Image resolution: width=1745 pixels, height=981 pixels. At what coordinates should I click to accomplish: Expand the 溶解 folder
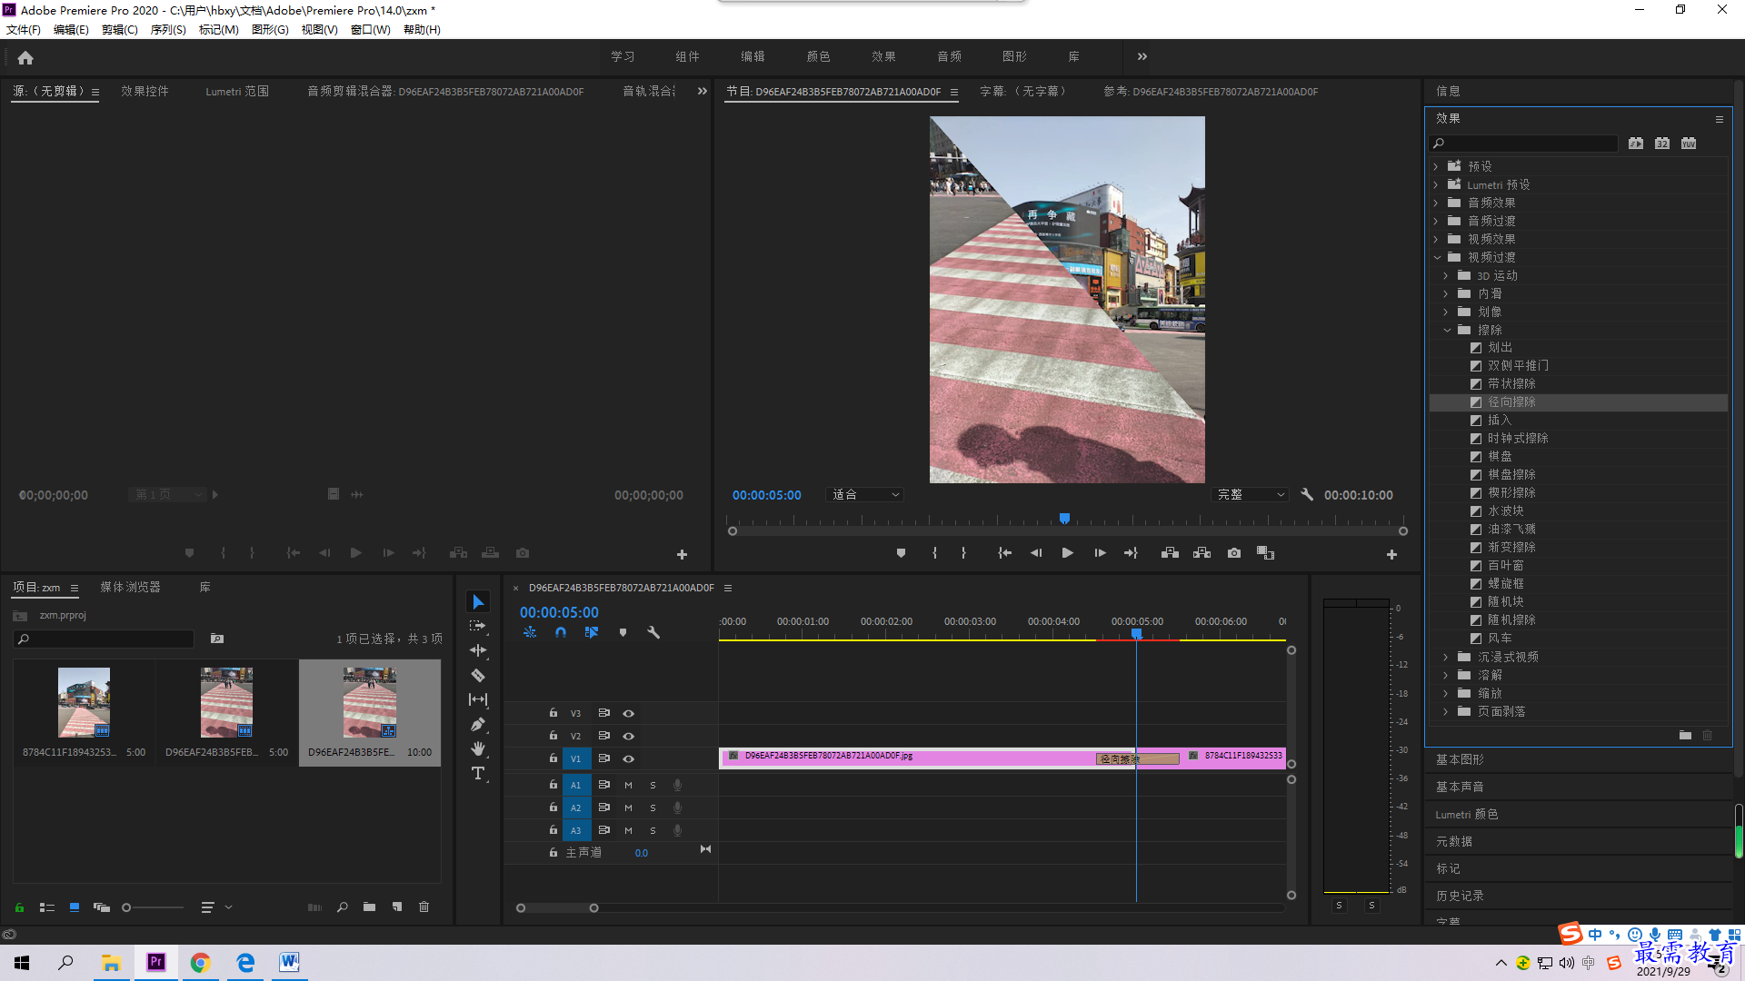1446,675
